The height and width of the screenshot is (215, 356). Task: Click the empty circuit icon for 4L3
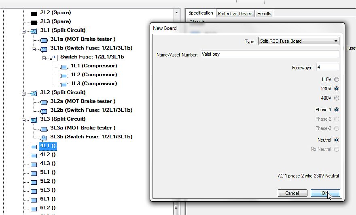[34, 165]
